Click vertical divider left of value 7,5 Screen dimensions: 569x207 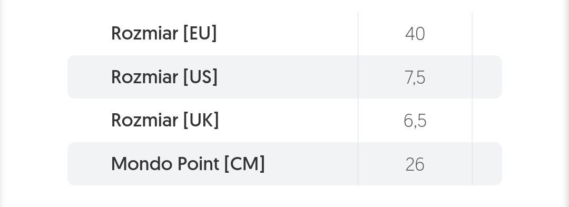pyautogui.click(x=358, y=77)
